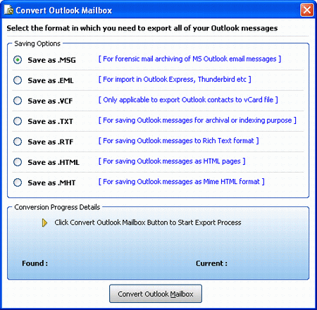Click the Found label in progress panel

tap(35, 263)
